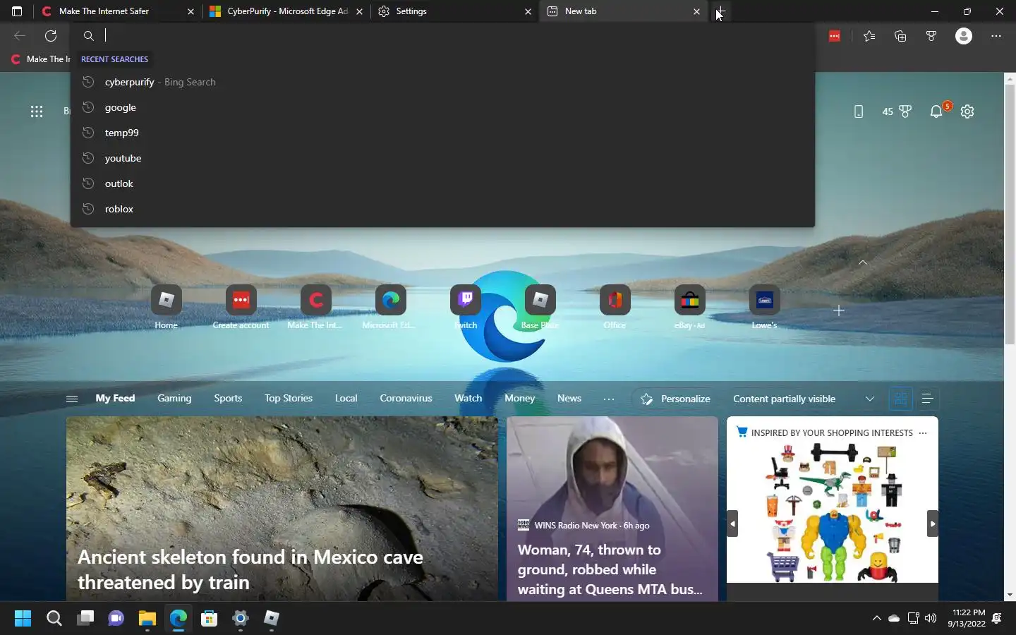
Task: Select the youtube recent search
Action: [x=442, y=158]
